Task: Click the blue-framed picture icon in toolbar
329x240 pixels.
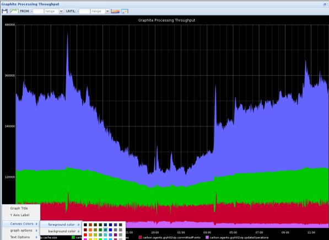Action: point(125,11)
